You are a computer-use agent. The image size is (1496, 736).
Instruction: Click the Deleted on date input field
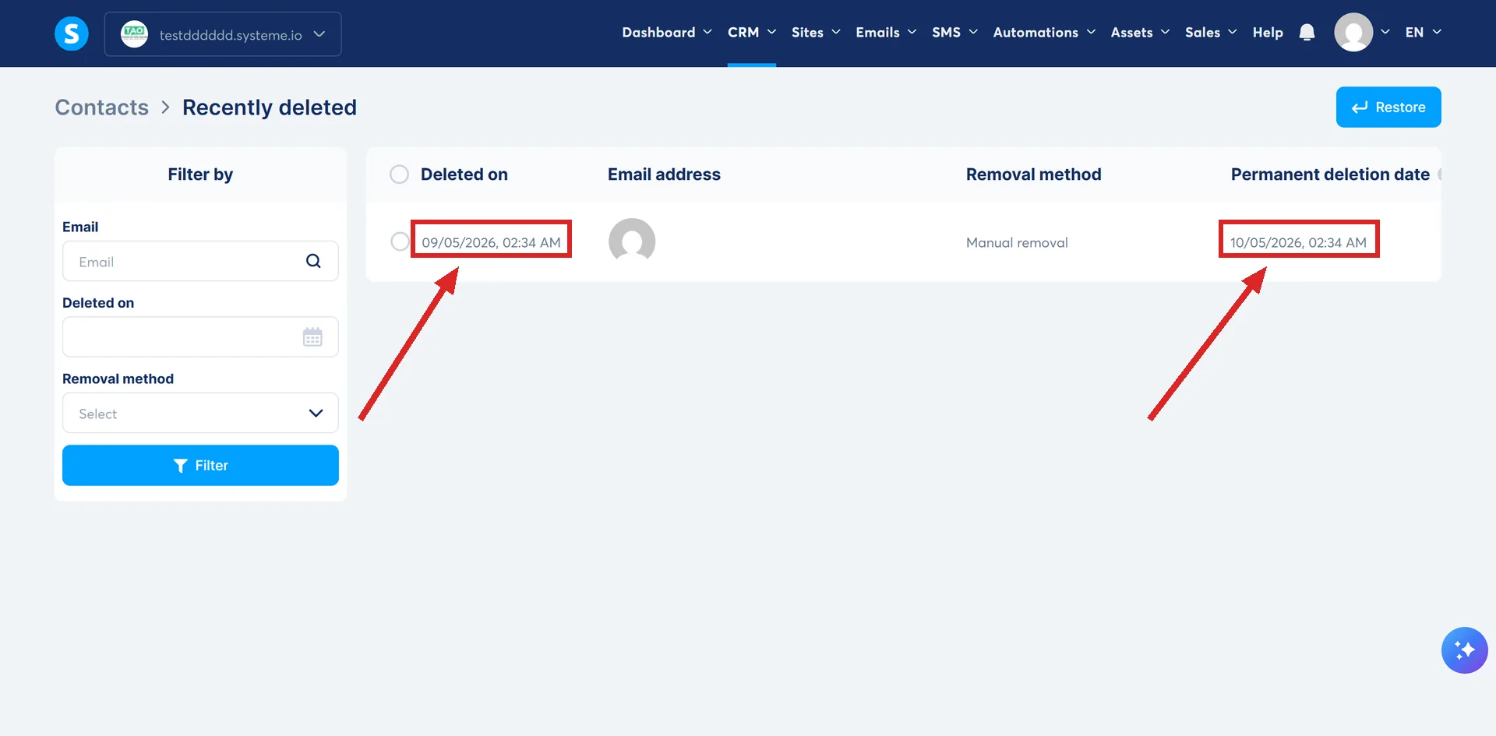click(200, 336)
